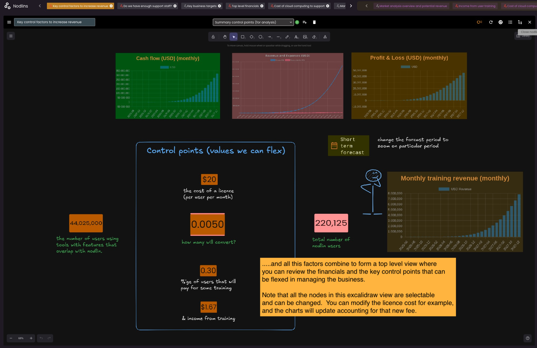The image size is (537, 348).
Task: Select the Arrow tool
Action: [269, 37]
